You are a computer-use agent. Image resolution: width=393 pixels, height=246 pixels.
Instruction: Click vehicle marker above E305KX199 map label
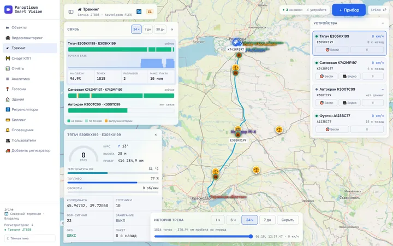click(238, 135)
